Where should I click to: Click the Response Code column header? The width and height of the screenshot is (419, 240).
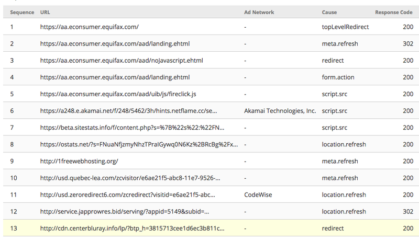click(394, 12)
